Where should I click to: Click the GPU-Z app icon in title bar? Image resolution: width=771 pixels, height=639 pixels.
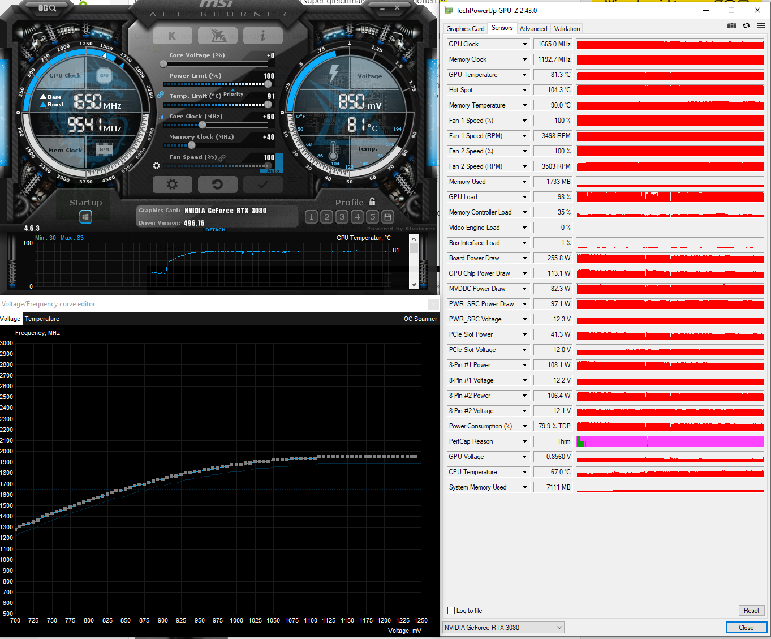pyautogui.click(x=449, y=10)
